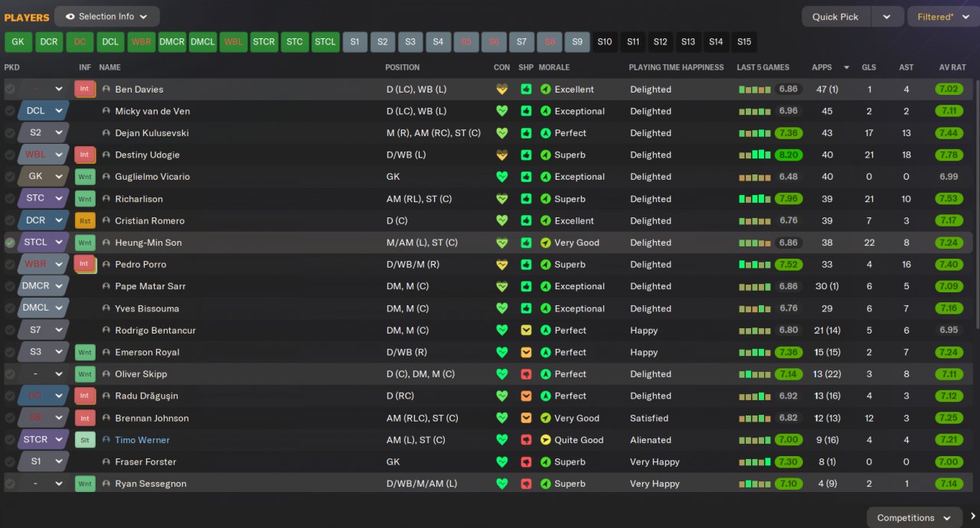Click Pape Matar Sarr's condition heart icon
980x528 pixels.
[501, 287]
